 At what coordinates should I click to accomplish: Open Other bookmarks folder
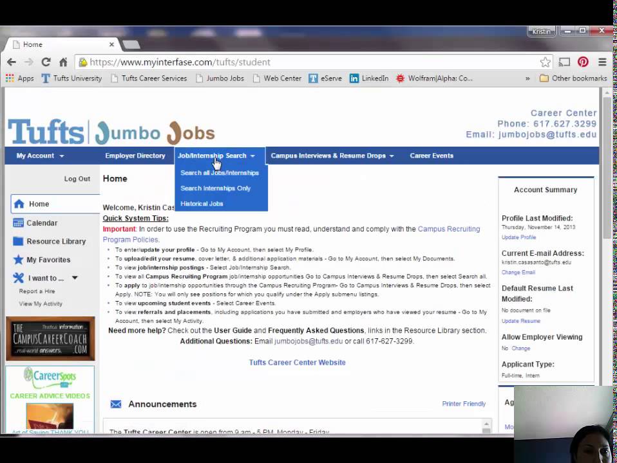point(573,78)
